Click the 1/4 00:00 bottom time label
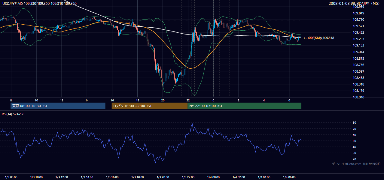Viewport: 384px width, 180px height. 213,177
